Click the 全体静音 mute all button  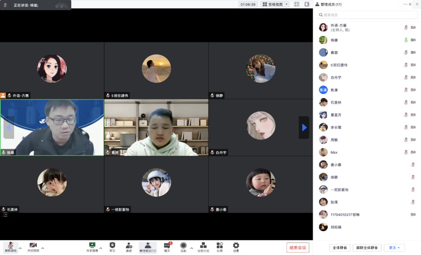point(340,248)
